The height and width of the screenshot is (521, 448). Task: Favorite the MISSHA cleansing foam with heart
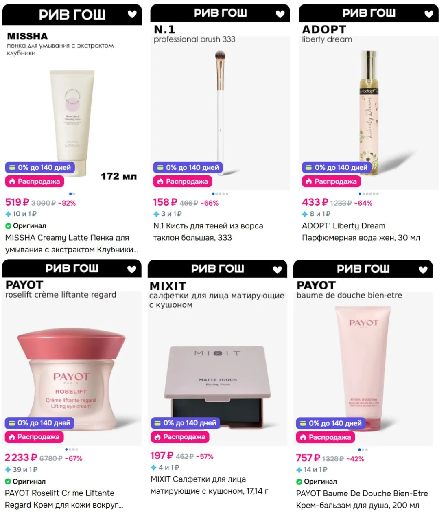pyautogui.click(x=132, y=14)
